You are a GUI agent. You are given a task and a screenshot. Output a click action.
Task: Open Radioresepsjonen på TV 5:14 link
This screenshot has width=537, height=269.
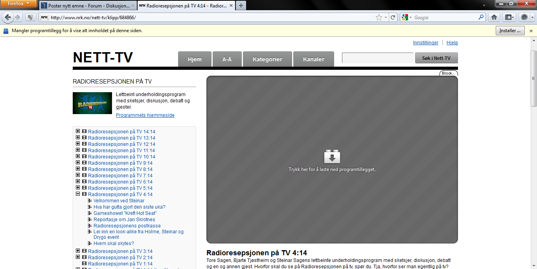(120, 188)
